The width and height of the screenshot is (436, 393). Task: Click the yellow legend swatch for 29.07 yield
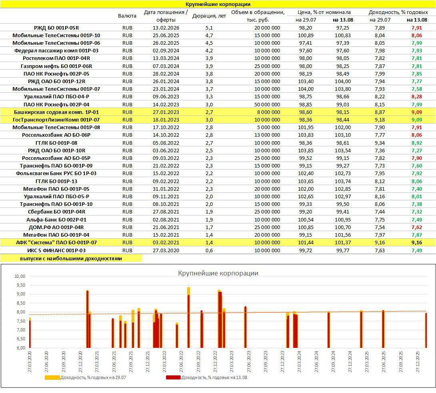[52, 377]
